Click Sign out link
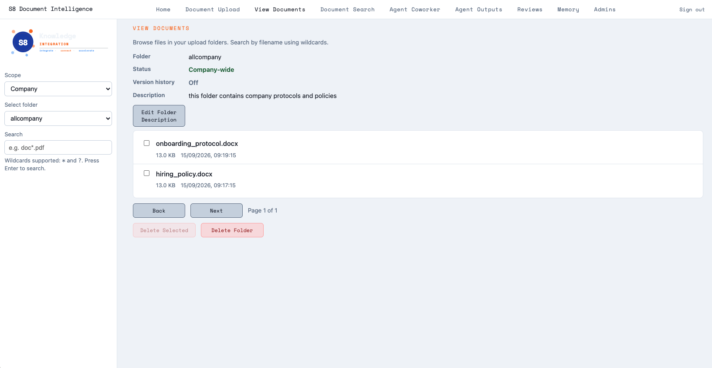Image resolution: width=712 pixels, height=368 pixels. click(692, 10)
